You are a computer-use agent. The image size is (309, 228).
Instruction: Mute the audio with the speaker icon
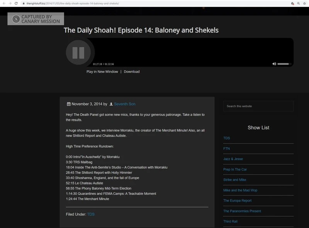point(274,64)
